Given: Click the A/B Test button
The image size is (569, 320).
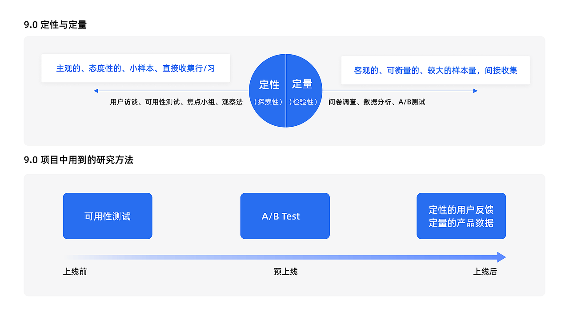Looking at the screenshot, I should point(284,216).
